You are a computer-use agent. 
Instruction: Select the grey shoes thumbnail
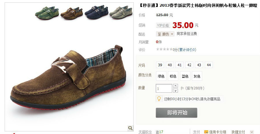pos(121,12)
